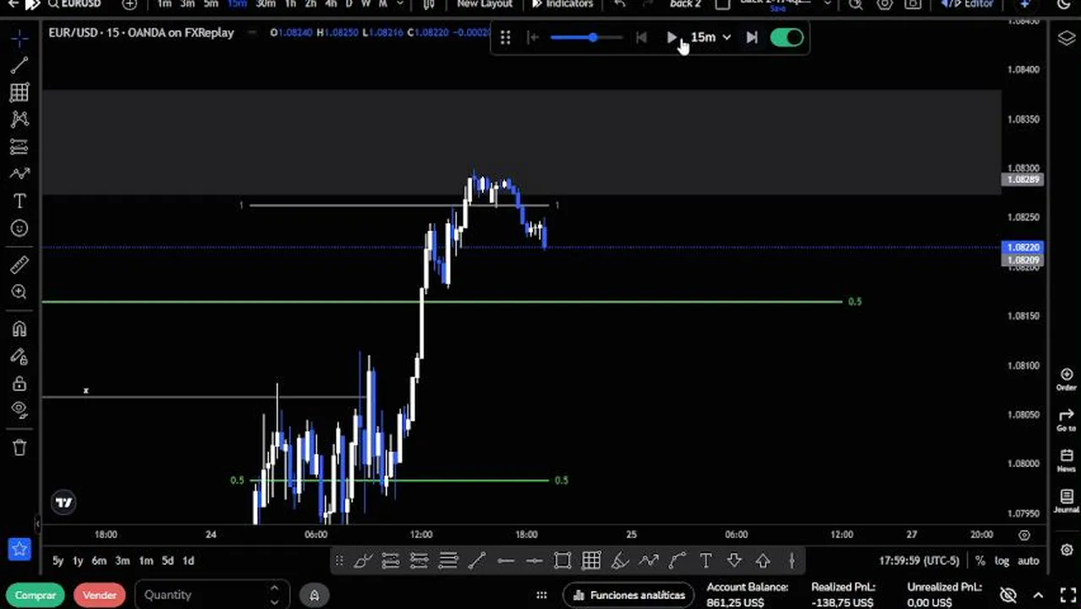Select horizontal line tool in bottom bar

tap(506, 560)
